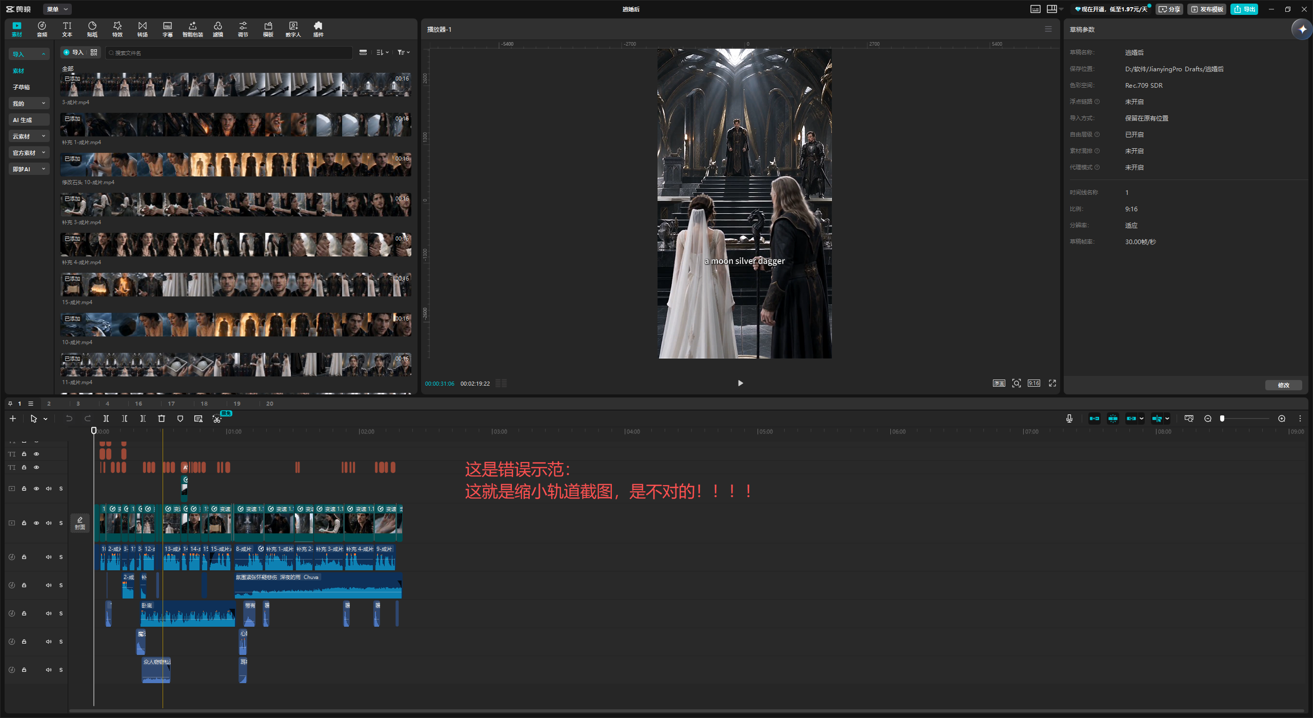Lock the main video track with 封面
The image size is (1313, 718).
(x=24, y=523)
